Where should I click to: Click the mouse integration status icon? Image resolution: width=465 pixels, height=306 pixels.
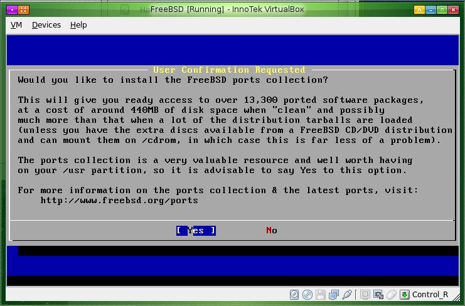(x=392, y=295)
